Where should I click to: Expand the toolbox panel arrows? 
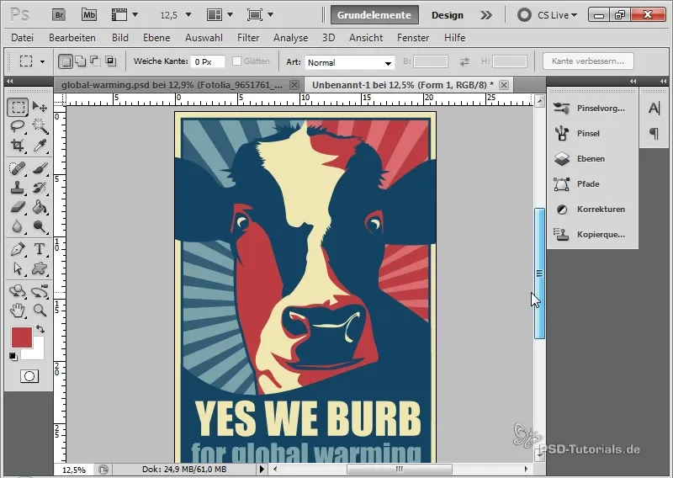click(x=9, y=81)
